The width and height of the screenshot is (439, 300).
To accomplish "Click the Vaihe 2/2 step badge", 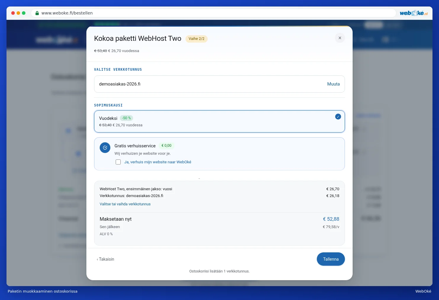I will pyautogui.click(x=196, y=39).
